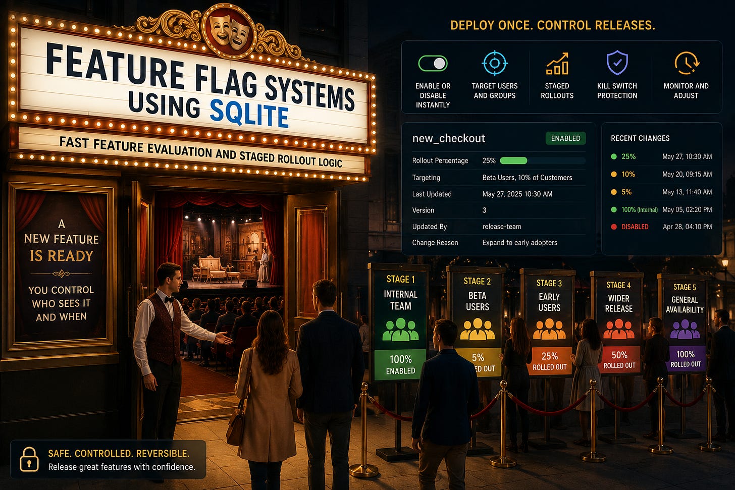This screenshot has height=490, width=735.
Task: Click the 'release-team' Updated By value
Action: (502, 227)
